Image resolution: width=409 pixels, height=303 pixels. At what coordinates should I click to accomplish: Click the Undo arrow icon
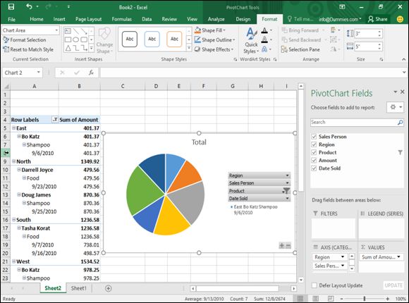click(29, 6)
